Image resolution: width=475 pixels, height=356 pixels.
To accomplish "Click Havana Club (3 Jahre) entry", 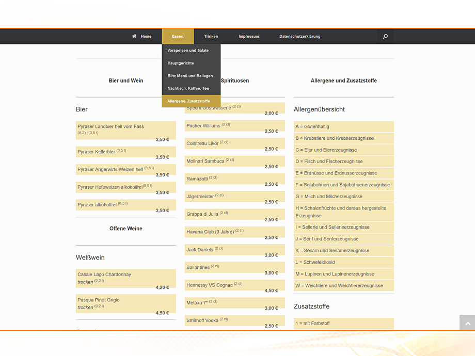I will click(235, 232).
